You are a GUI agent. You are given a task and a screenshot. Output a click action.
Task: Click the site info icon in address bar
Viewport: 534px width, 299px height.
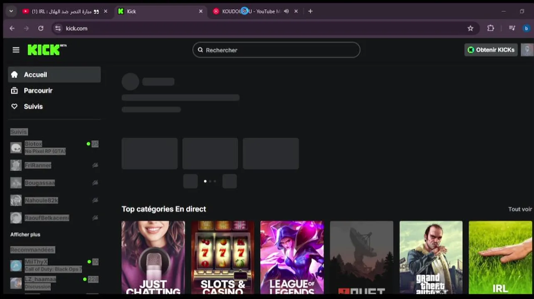point(58,28)
